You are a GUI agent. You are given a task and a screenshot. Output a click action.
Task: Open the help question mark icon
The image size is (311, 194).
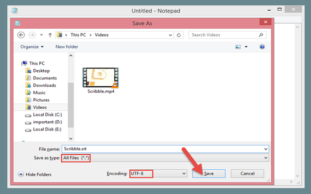coord(262,47)
